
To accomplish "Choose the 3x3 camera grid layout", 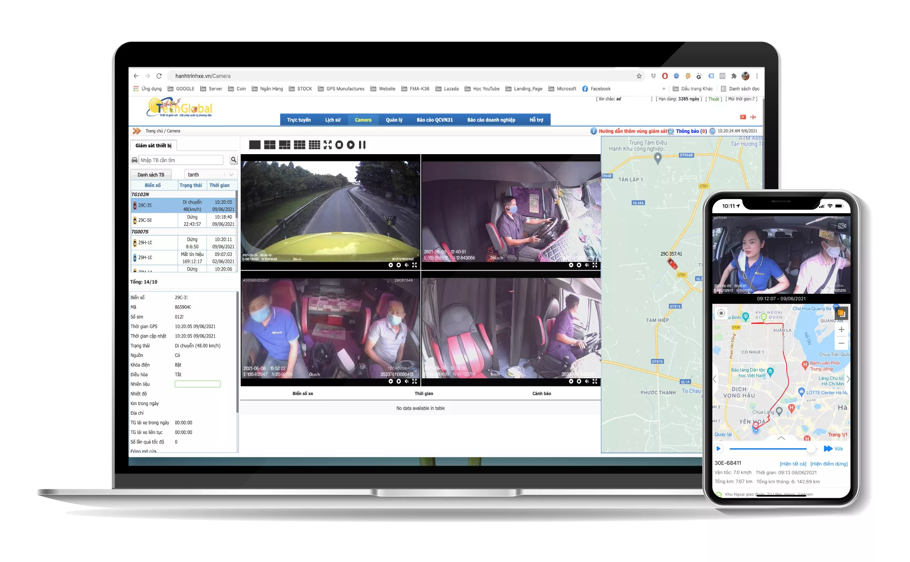I will [x=299, y=145].
